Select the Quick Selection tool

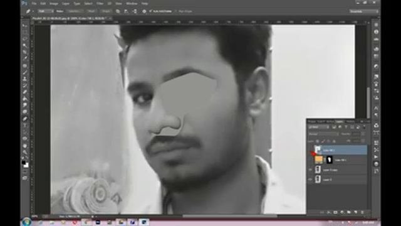25,45
